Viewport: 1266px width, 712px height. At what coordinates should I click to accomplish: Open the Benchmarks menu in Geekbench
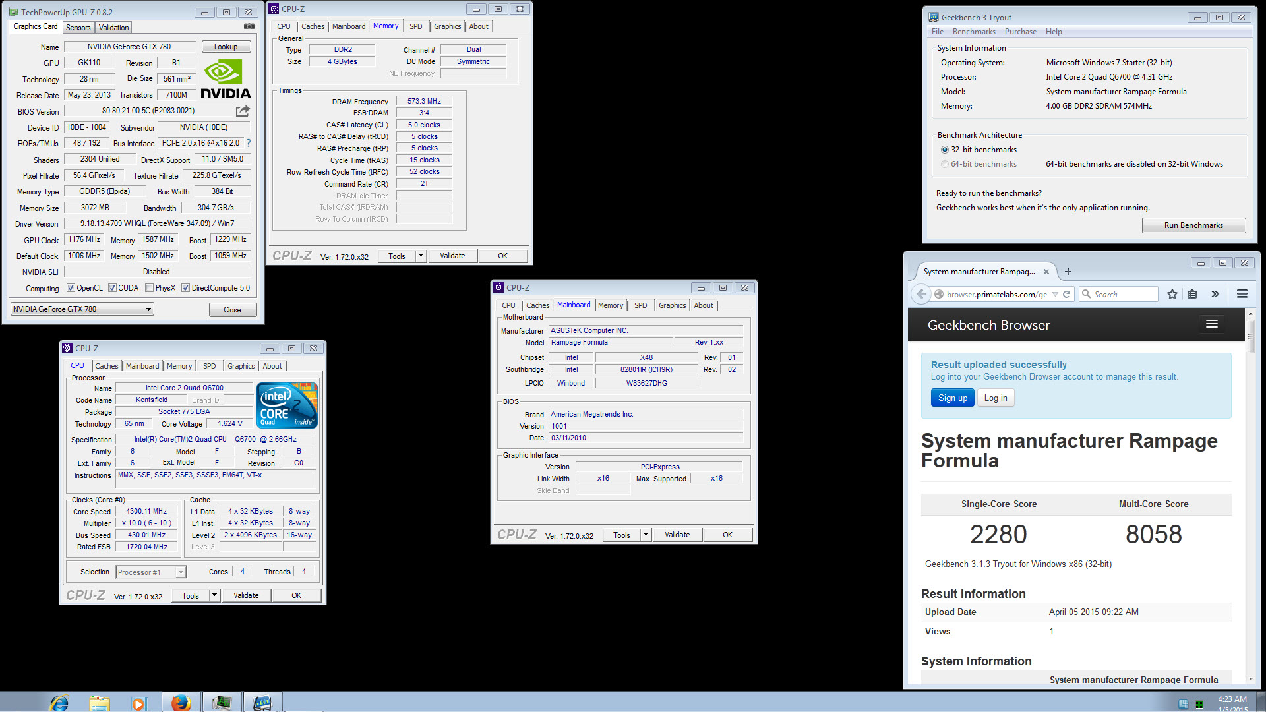click(974, 32)
